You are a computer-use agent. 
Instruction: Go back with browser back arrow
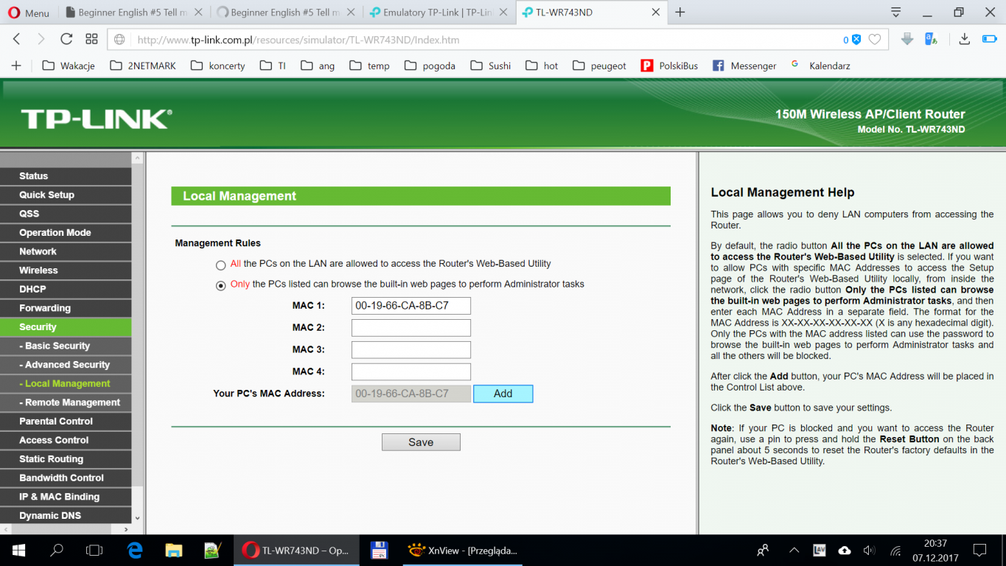[16, 39]
